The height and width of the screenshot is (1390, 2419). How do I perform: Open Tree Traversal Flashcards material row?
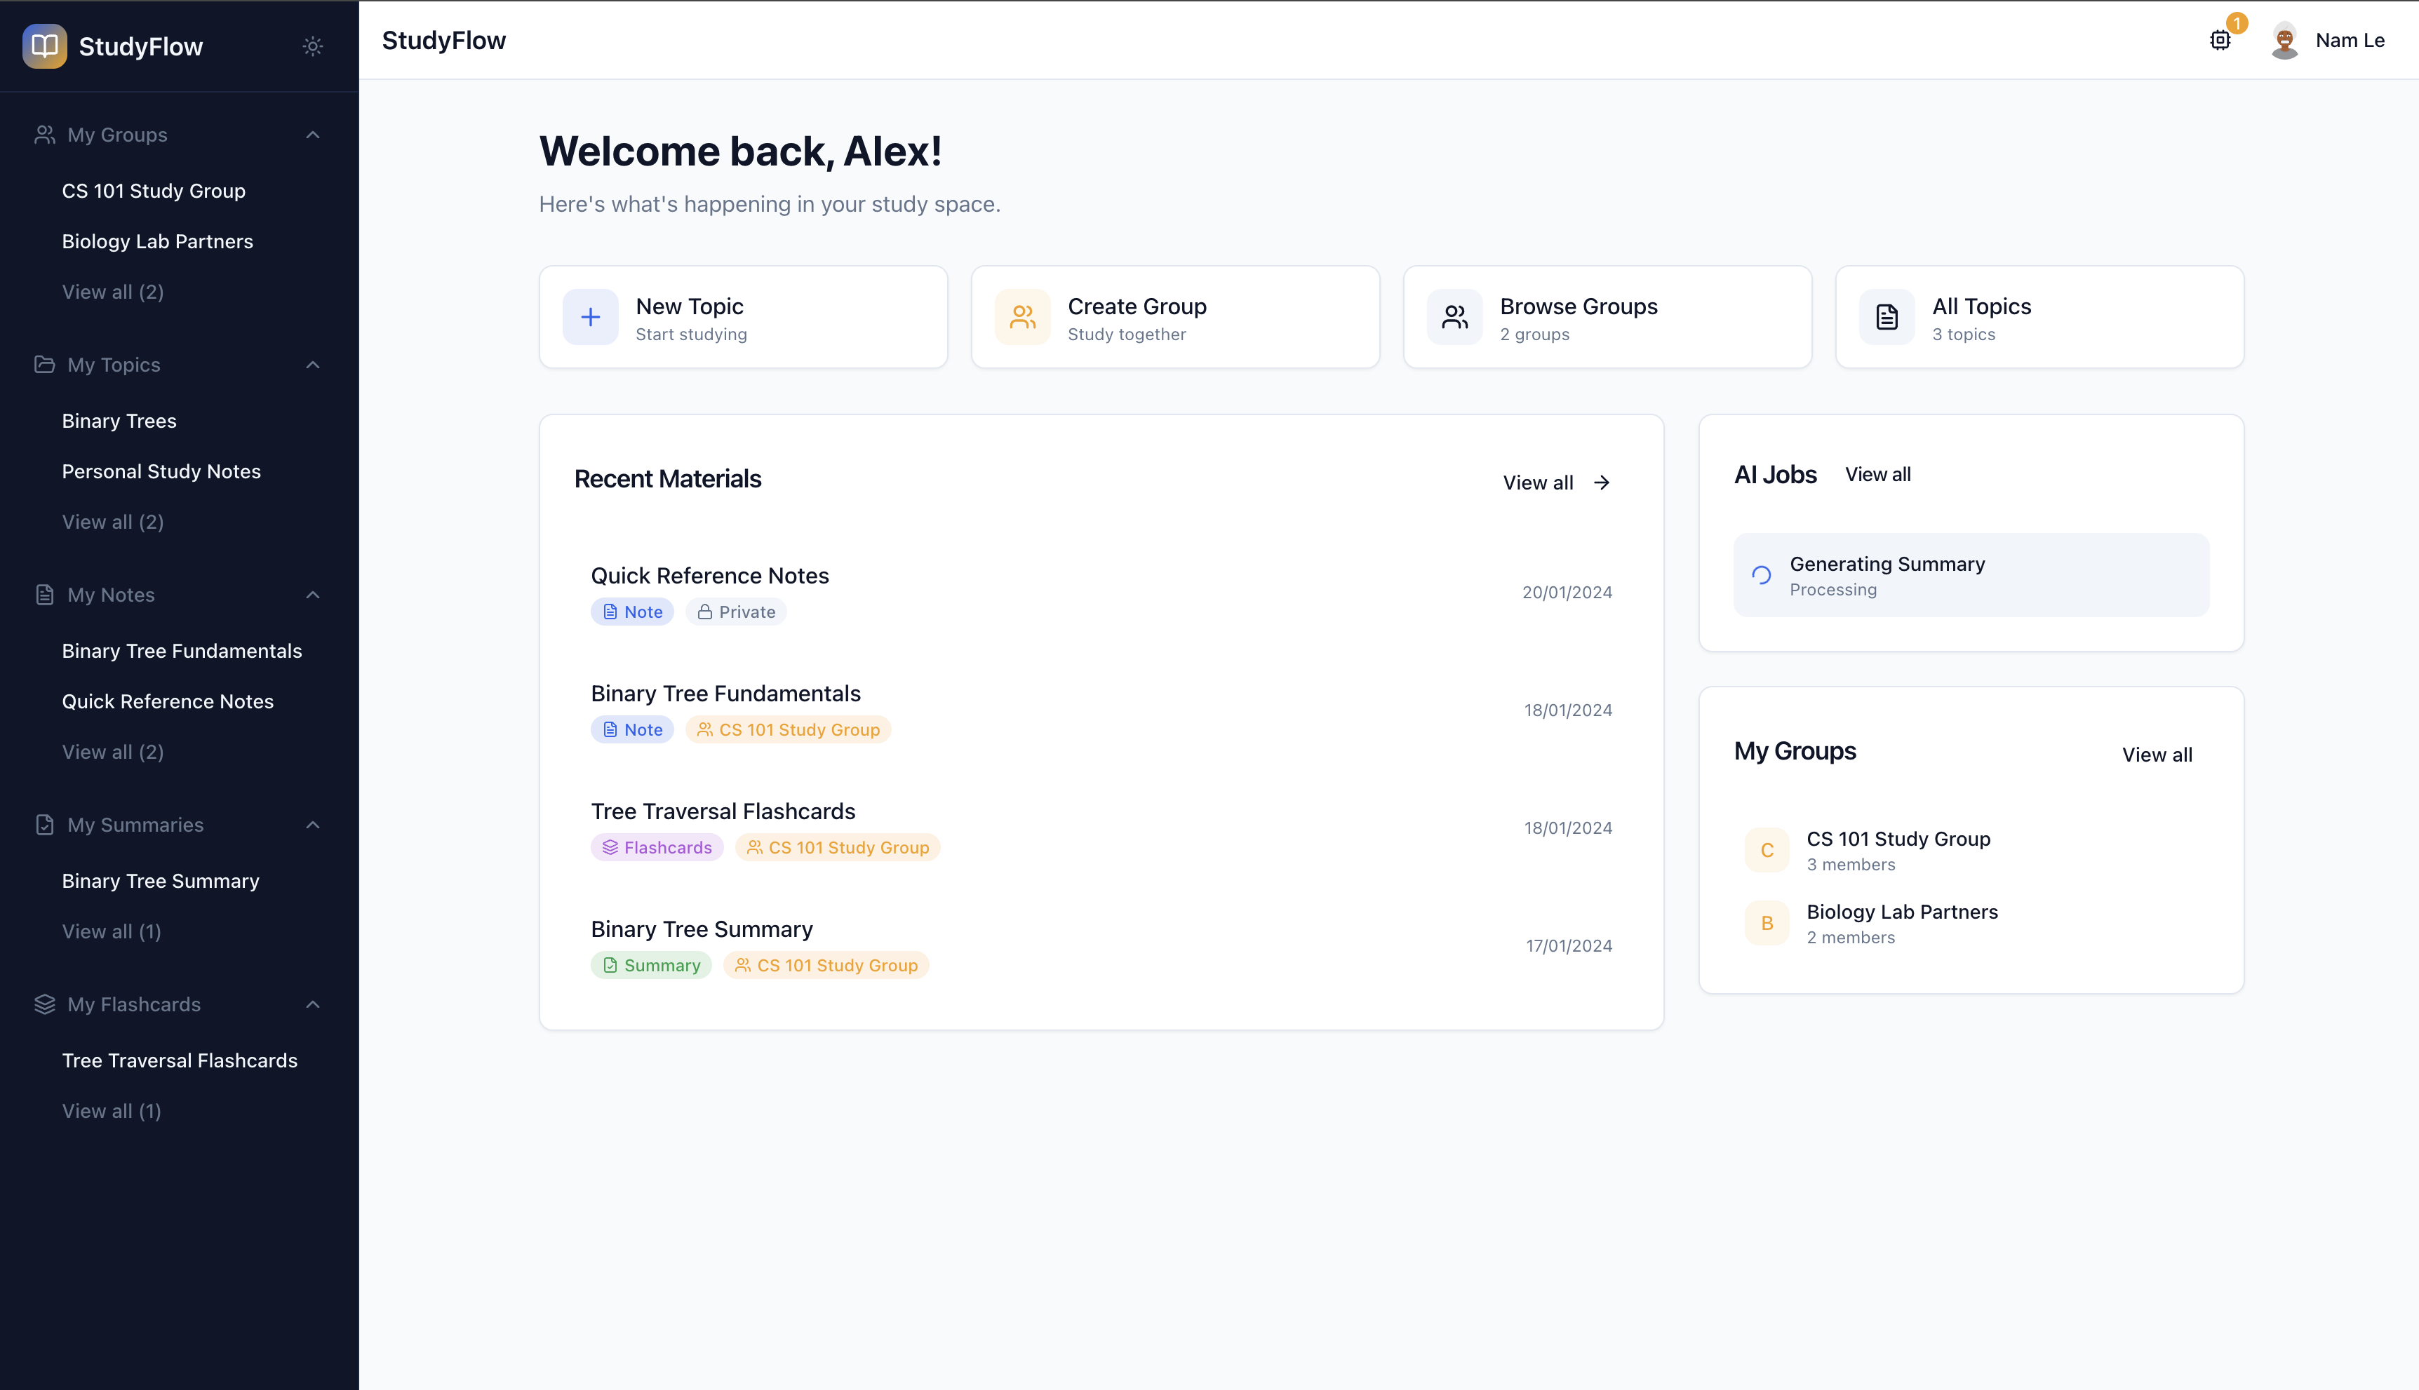[x=723, y=811]
